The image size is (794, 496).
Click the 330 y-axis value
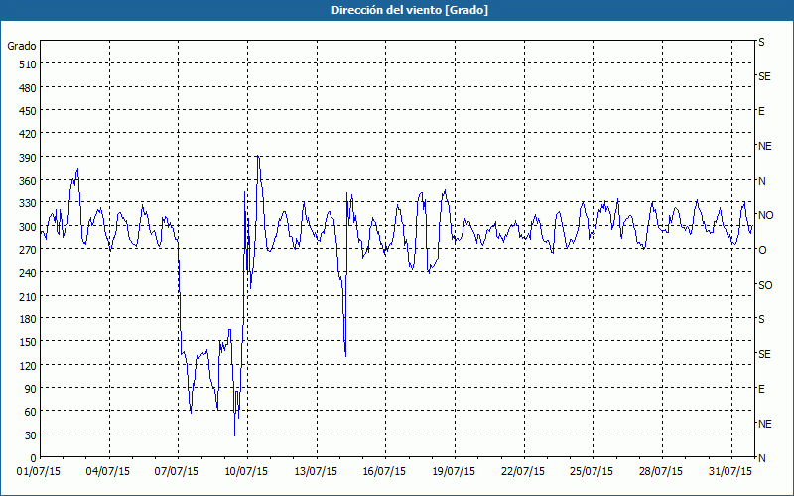point(28,203)
